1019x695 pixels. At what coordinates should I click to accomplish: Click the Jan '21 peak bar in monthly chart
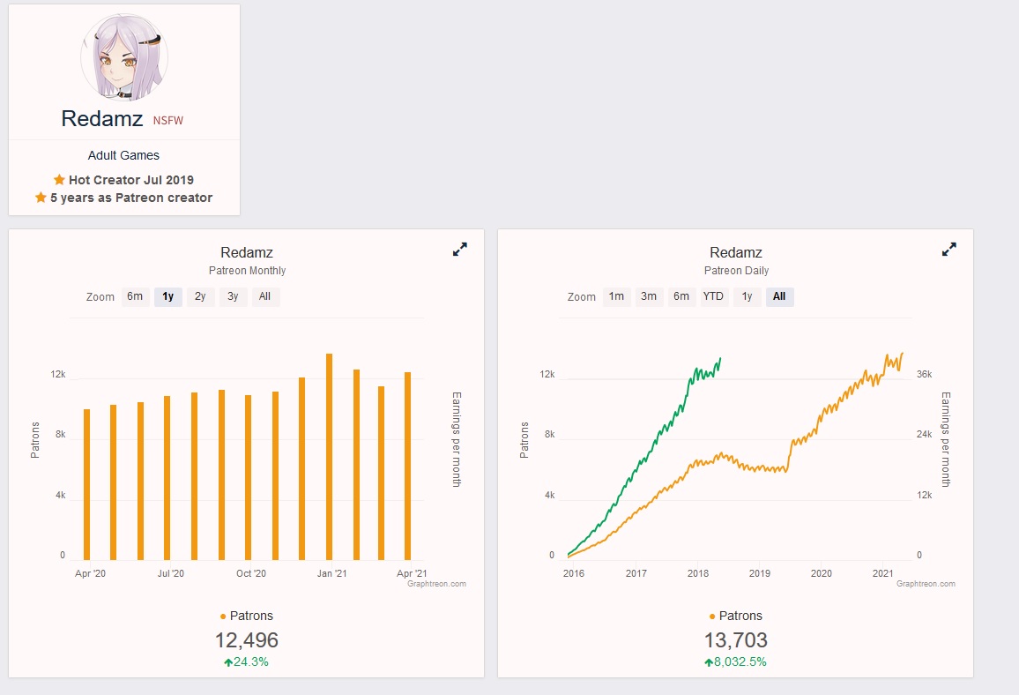coord(330,456)
